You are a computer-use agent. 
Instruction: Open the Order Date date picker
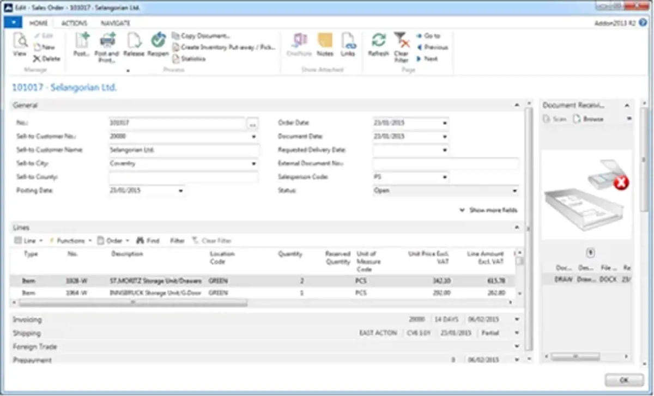[445, 123]
